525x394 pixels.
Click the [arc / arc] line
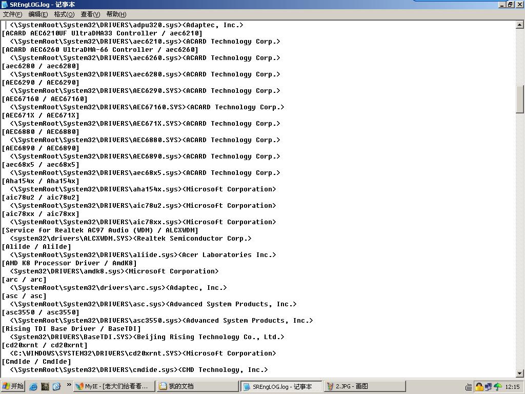[x=24, y=280]
